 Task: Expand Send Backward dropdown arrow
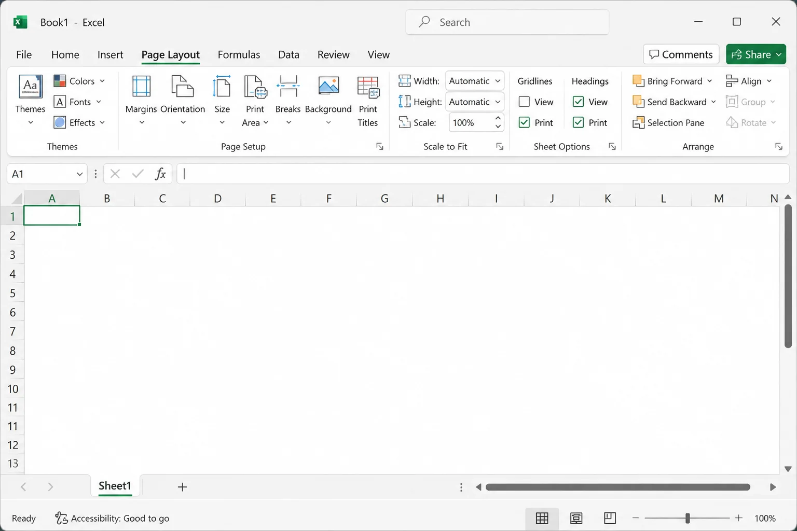pyautogui.click(x=713, y=102)
